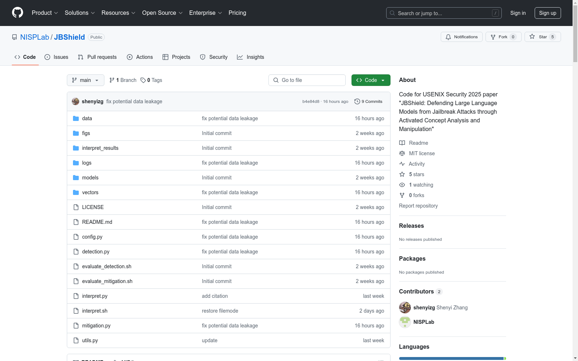
Task: Click the watching eye icon
Action: click(402, 185)
